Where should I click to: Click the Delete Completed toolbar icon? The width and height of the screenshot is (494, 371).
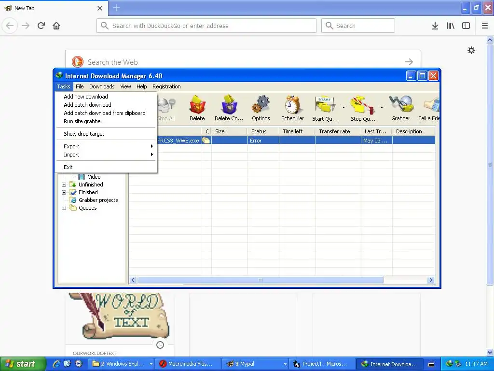(229, 108)
